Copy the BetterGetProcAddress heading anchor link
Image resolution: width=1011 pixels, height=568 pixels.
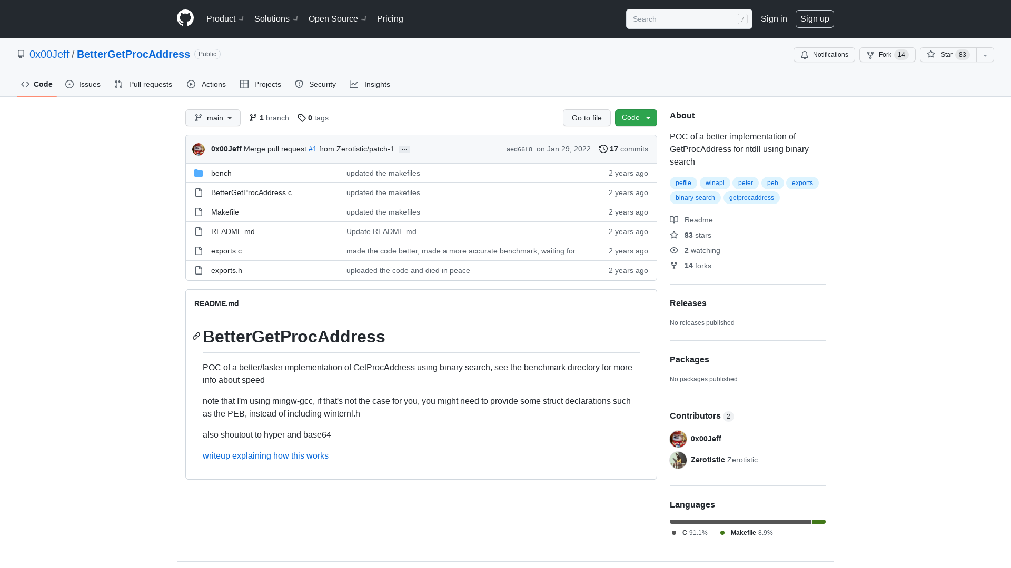point(196,336)
